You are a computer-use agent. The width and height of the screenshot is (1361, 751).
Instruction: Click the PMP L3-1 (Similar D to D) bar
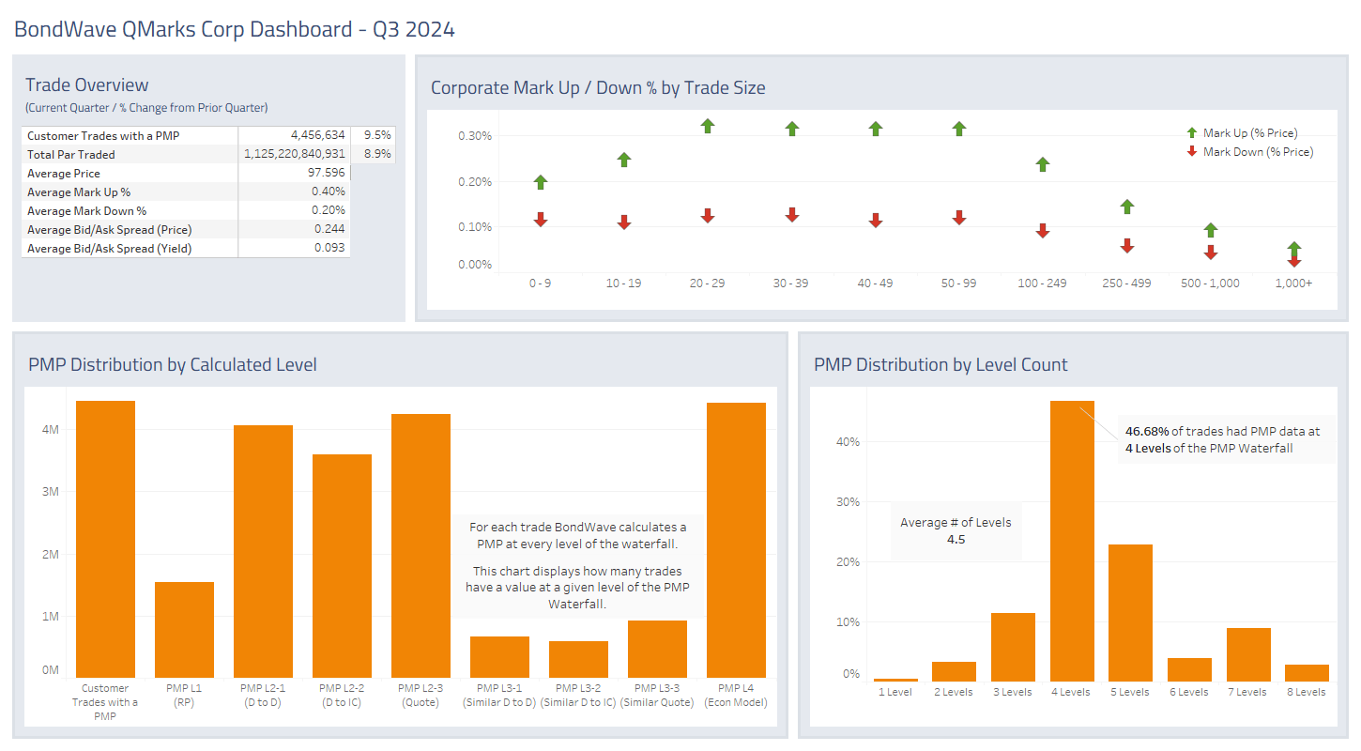coord(499,657)
